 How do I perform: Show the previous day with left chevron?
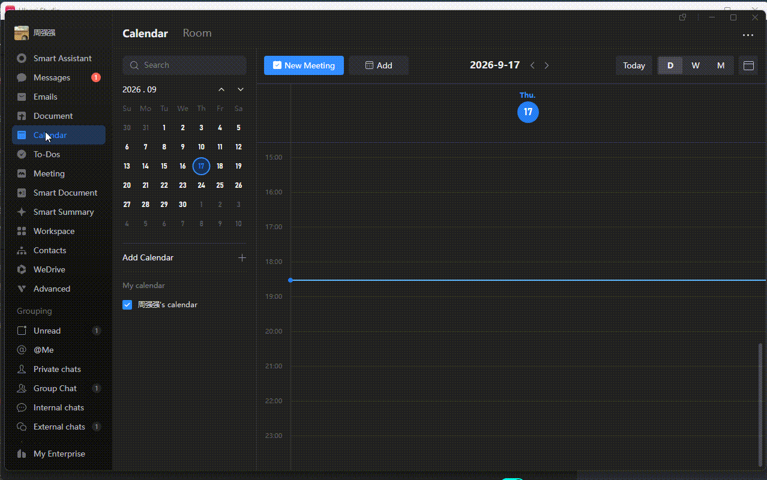point(532,65)
